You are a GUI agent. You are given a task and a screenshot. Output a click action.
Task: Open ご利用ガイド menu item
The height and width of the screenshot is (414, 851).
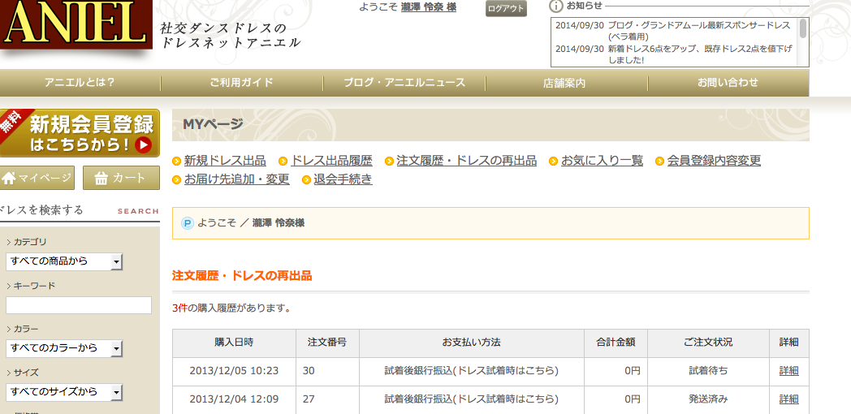(241, 83)
